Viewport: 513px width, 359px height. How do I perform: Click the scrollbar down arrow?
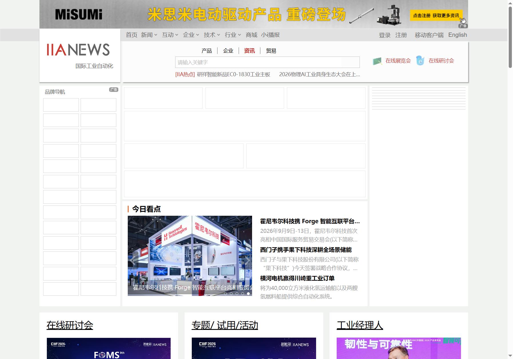click(510, 356)
